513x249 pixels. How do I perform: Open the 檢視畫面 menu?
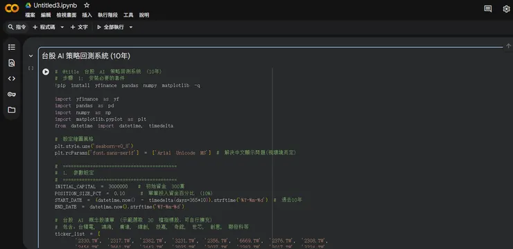click(67, 15)
